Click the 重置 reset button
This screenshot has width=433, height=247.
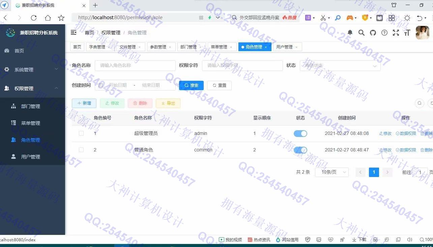[x=219, y=85]
